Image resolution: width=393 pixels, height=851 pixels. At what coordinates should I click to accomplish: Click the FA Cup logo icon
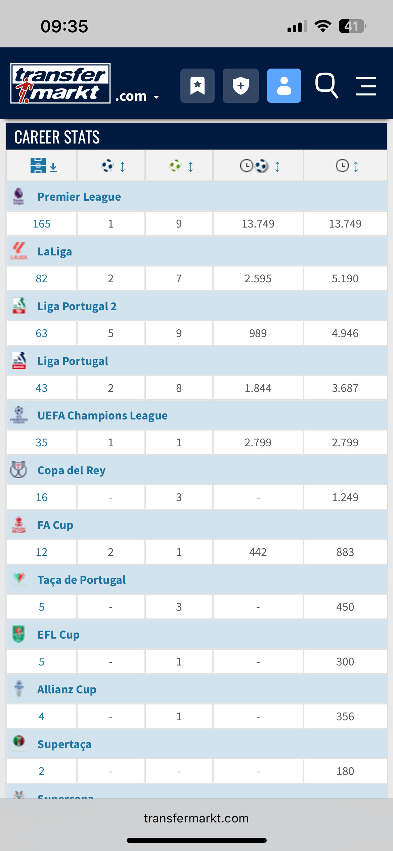(19, 525)
